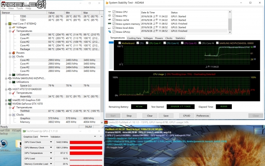
Task: Open the GPU Temperature sensor dropdown
Action: (x=51, y=153)
